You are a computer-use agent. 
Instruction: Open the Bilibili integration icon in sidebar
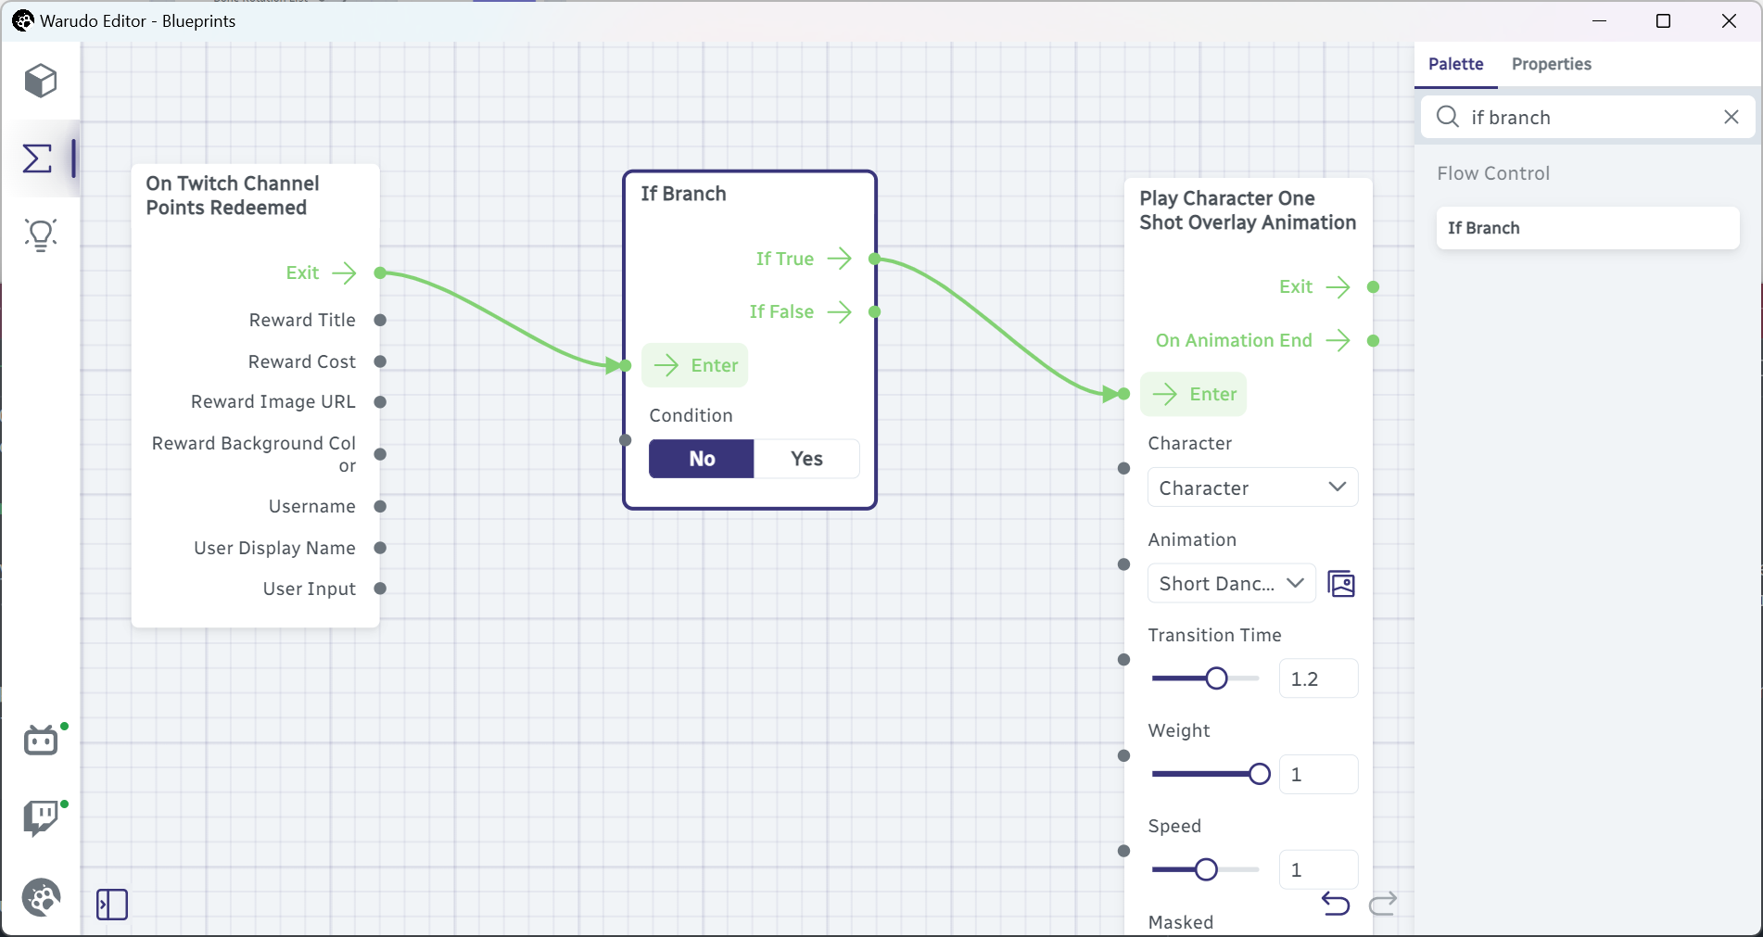[41, 741]
